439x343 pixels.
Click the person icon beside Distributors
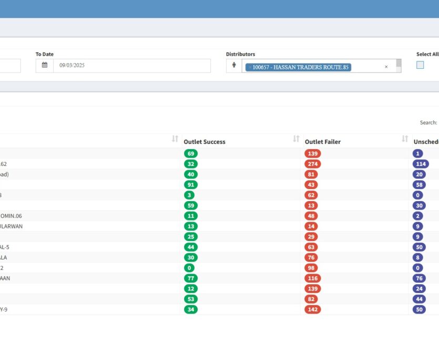click(x=234, y=66)
